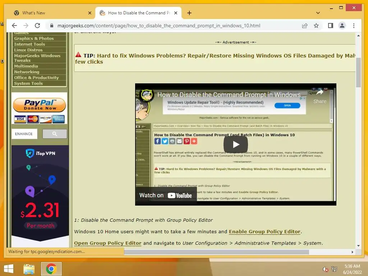The width and height of the screenshot is (368, 276).
Task: Close the What's New tab
Action: click(x=89, y=13)
